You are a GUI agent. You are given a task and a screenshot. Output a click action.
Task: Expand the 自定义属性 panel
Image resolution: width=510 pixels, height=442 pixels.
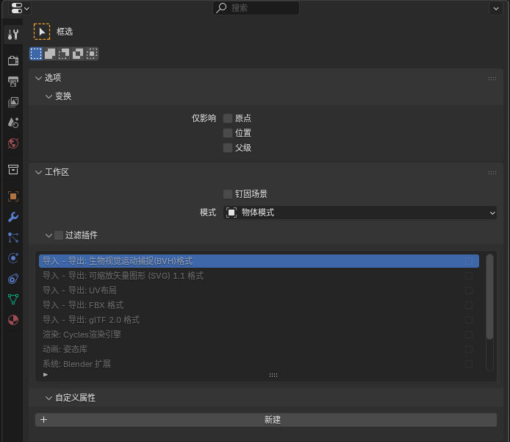75,398
